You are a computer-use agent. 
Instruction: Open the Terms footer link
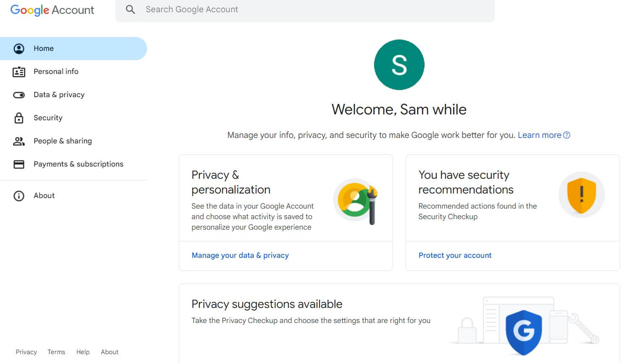coord(56,352)
